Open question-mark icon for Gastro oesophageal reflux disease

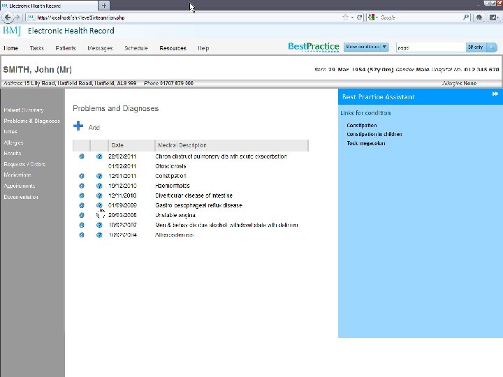pyautogui.click(x=99, y=205)
